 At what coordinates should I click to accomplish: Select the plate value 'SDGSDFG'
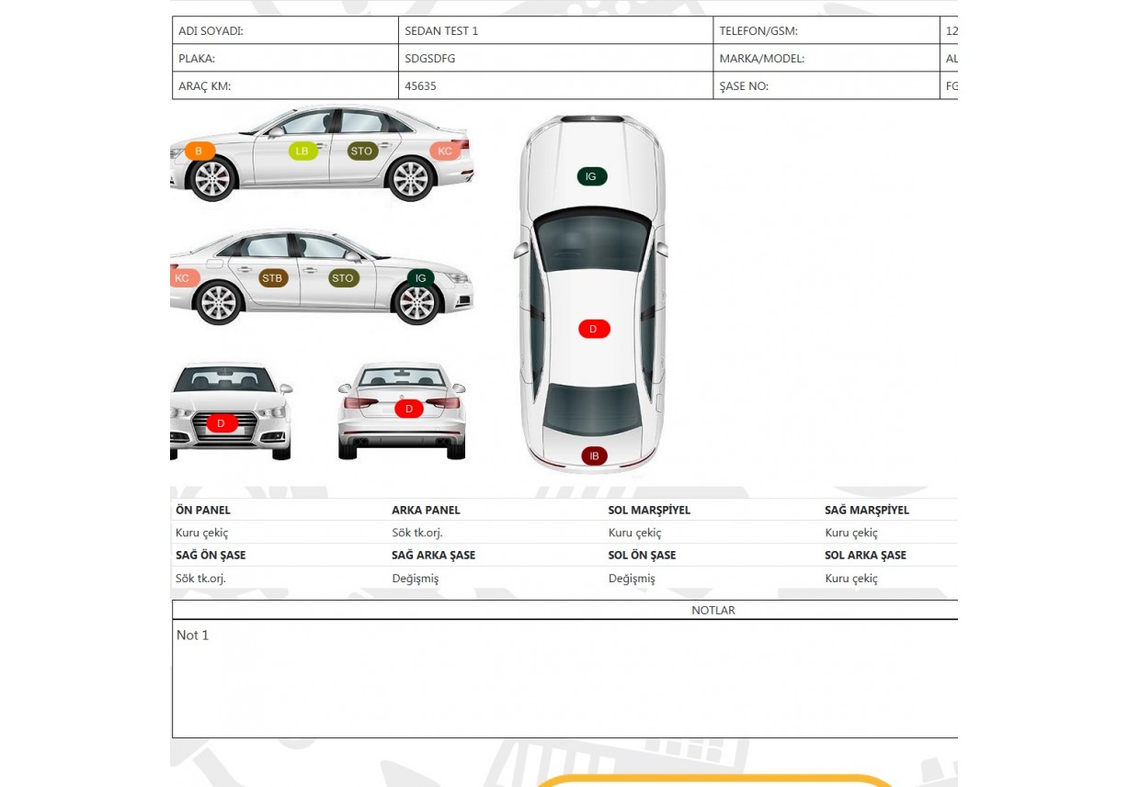click(430, 58)
